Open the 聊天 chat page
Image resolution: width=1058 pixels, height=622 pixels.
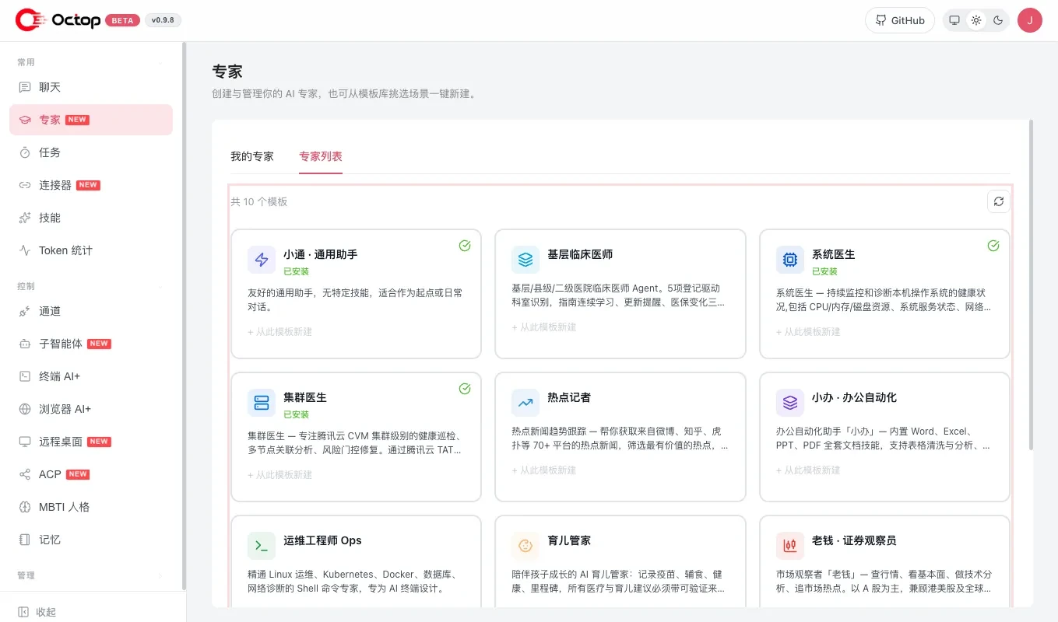click(91, 87)
